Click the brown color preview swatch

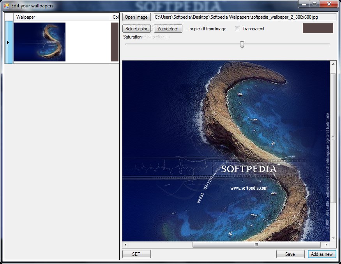(318, 28)
